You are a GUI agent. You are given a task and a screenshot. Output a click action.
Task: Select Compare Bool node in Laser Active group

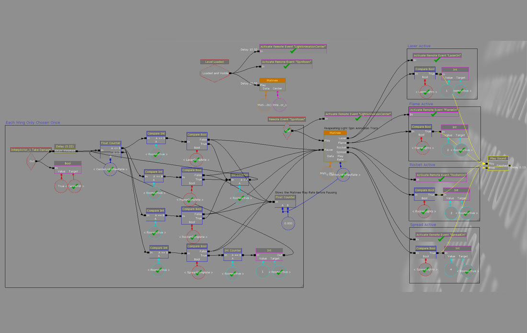tap(425, 73)
